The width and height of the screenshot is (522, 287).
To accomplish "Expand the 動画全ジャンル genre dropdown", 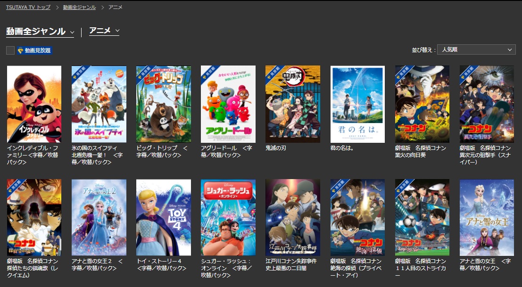I will [x=40, y=31].
